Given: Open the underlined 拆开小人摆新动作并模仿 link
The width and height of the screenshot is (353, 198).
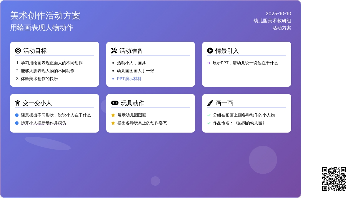Looking at the screenshot, I should 44,123.
